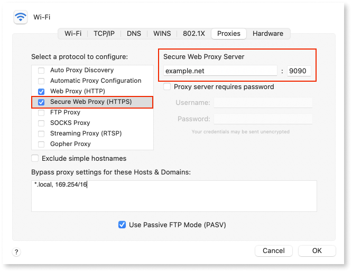Open the TCP/IP tab

pos(104,33)
